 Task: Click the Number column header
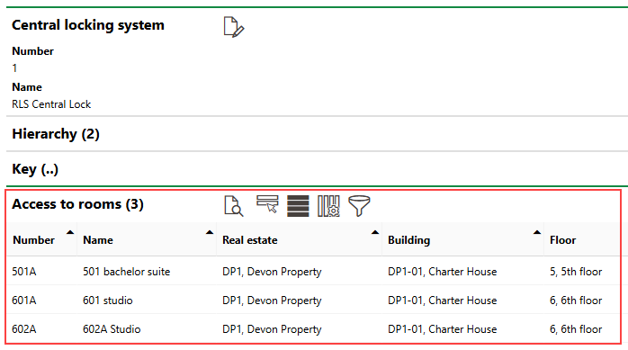pyautogui.click(x=33, y=240)
